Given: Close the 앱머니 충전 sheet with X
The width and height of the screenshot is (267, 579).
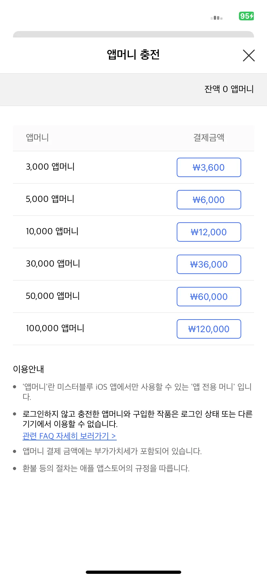Looking at the screenshot, I should pos(249,55).
